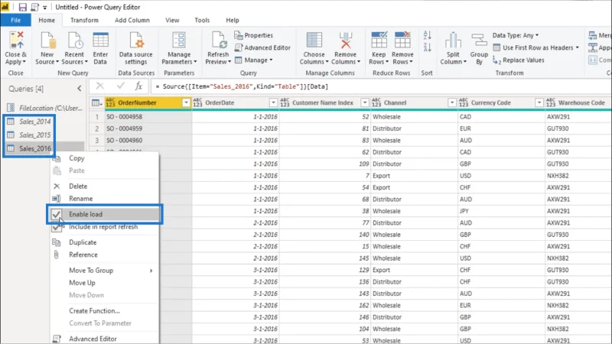Expand the Manage dropdown in Query group
Viewport: 612px width, 344px height.
(271, 60)
